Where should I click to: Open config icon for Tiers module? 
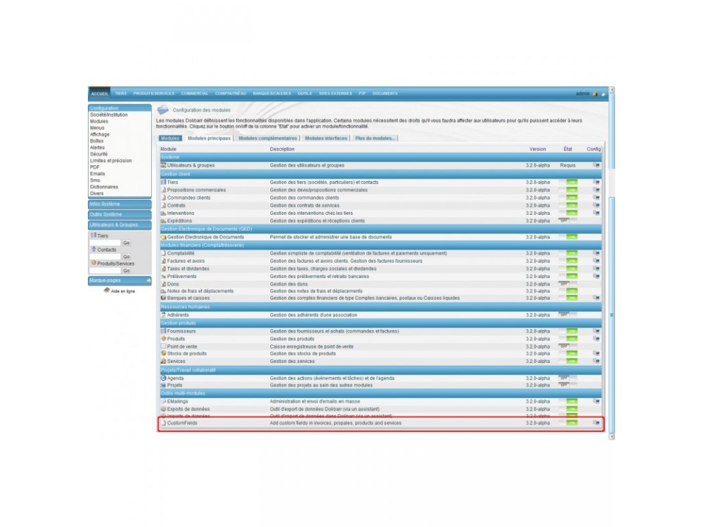597,183
